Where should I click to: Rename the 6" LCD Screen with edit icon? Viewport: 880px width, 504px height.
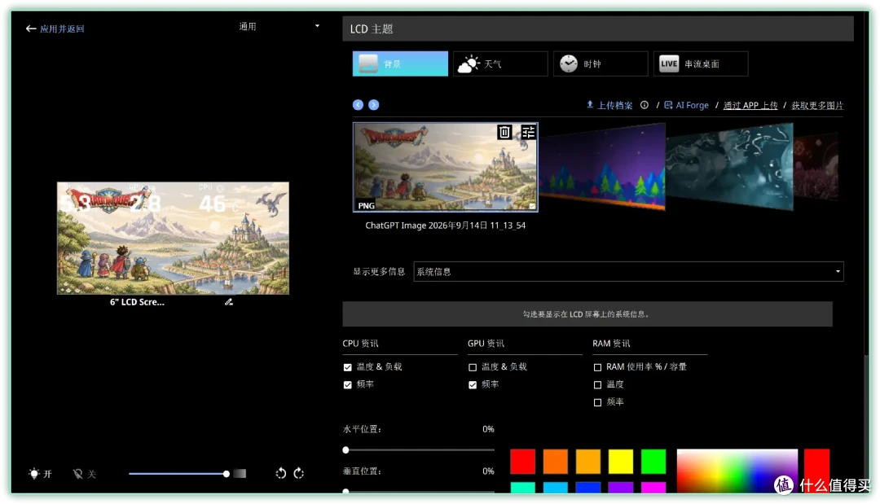click(229, 302)
